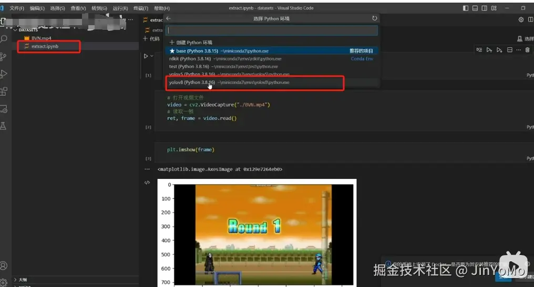Click the matplotlib Round 1 output image

pos(257,232)
